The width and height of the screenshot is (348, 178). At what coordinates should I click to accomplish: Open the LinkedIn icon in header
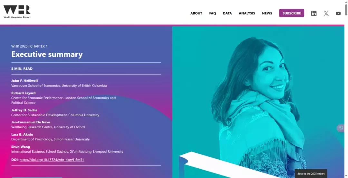314,13
